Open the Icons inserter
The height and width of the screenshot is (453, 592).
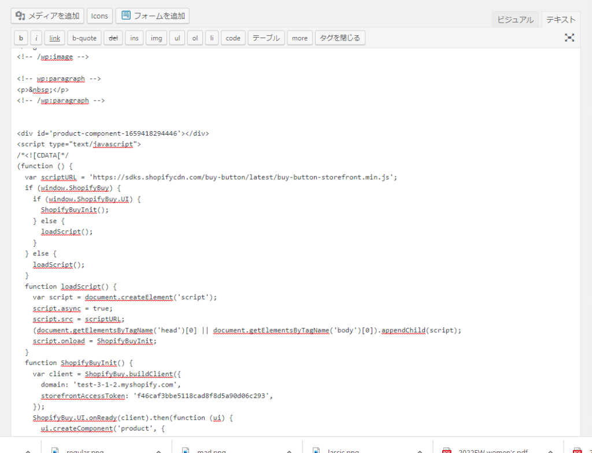click(99, 16)
